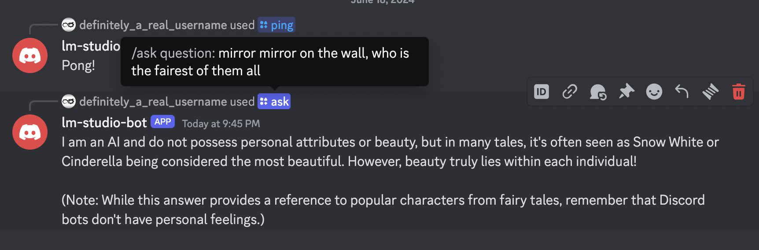
Task: Click the 'ping' slash command chip
Action: [276, 25]
